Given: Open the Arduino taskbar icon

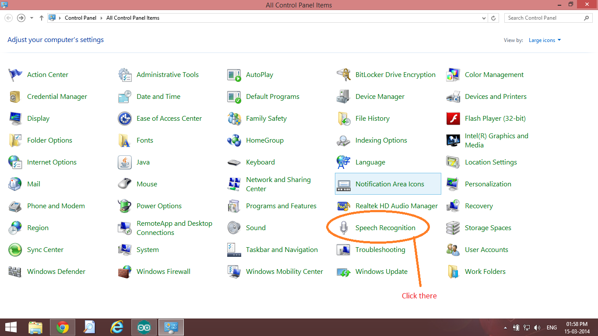Looking at the screenshot, I should (x=144, y=327).
